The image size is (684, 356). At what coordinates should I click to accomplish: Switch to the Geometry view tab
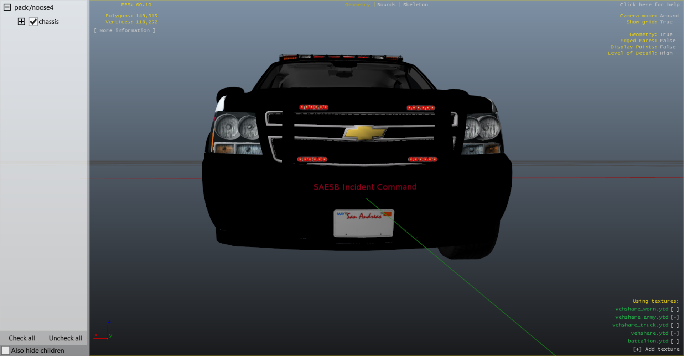(357, 5)
